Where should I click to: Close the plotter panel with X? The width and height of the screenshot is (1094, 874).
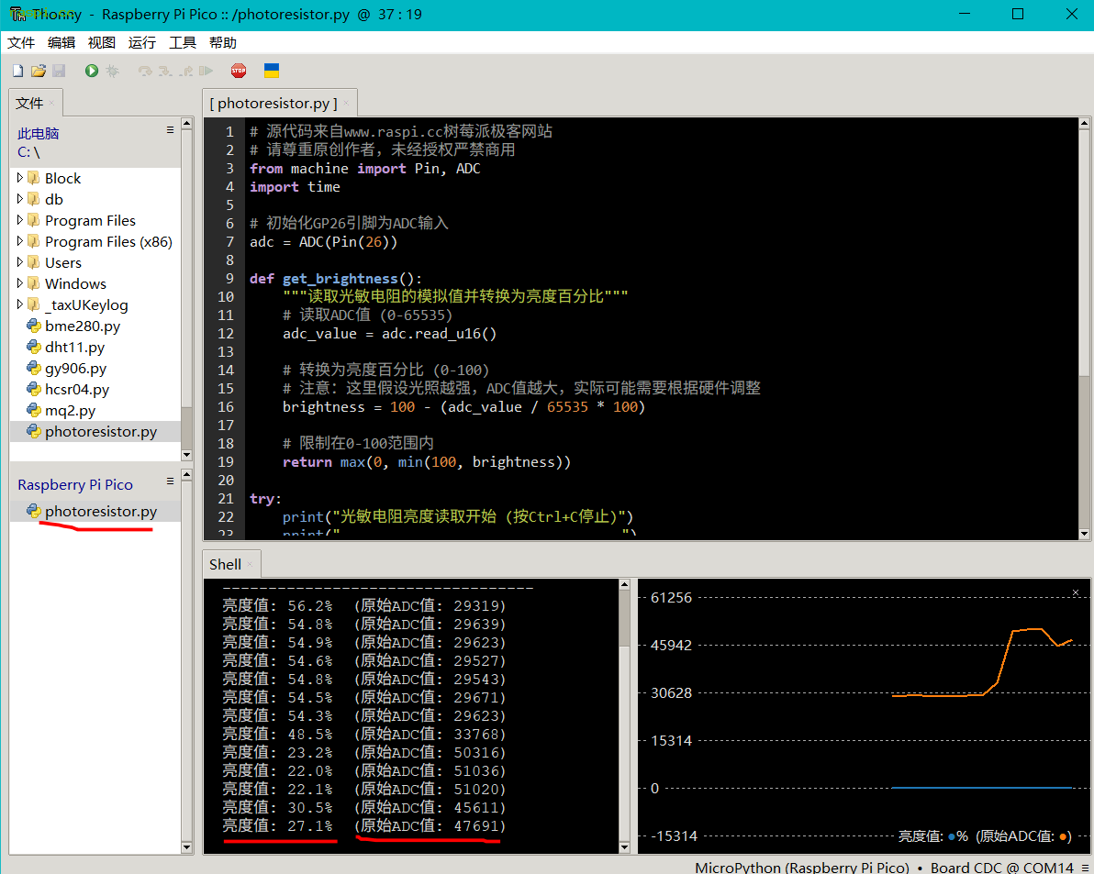pos(1075,592)
